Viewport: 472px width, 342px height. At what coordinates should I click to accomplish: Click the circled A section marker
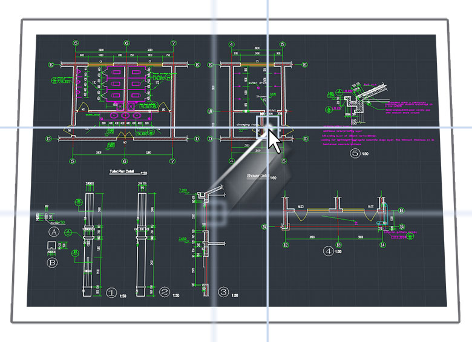pyautogui.click(x=53, y=231)
